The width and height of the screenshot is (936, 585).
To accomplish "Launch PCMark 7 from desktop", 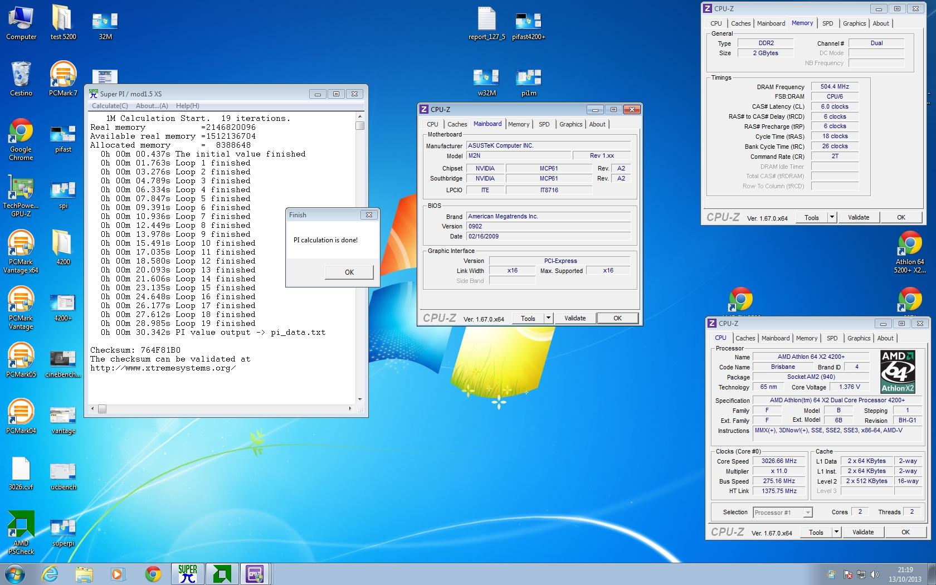I will click(x=63, y=79).
